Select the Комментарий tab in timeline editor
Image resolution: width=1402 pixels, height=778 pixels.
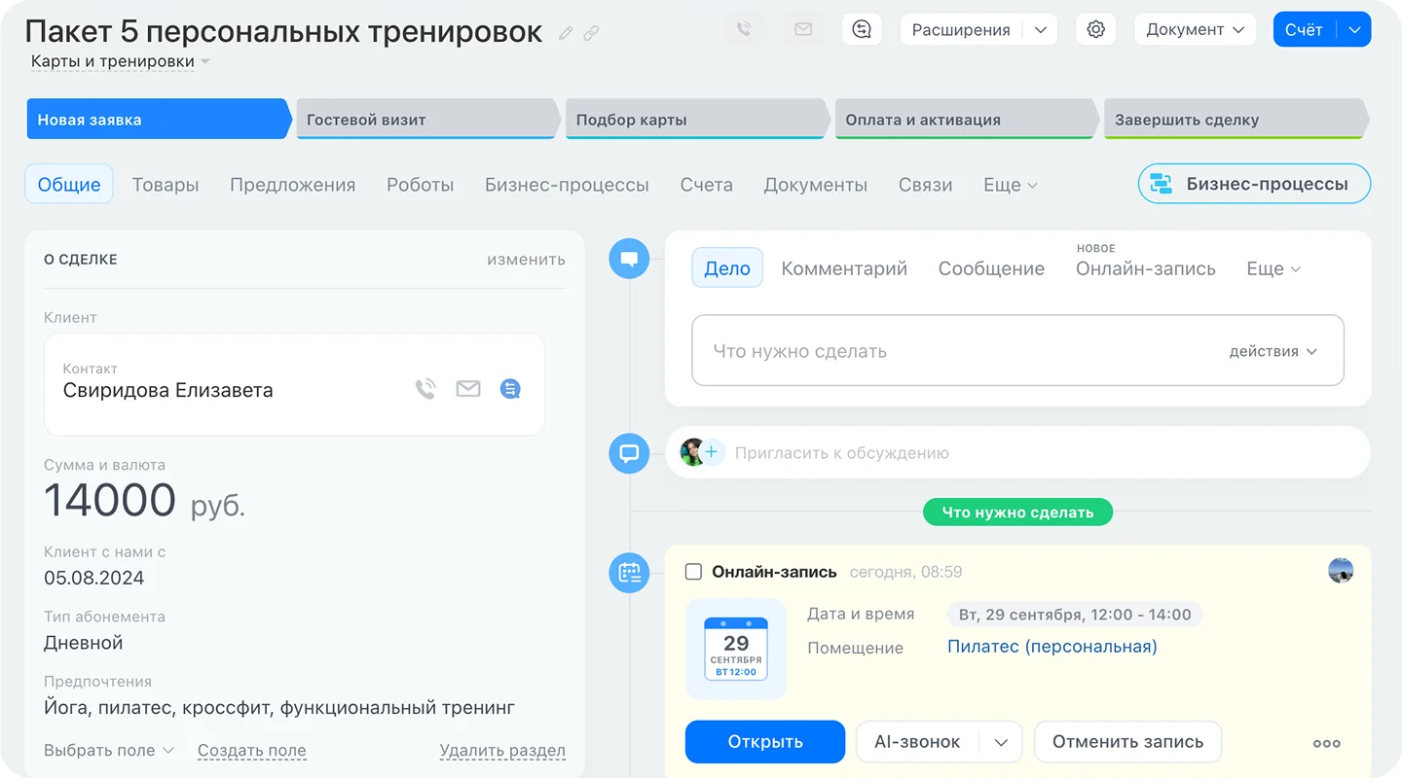pos(844,268)
